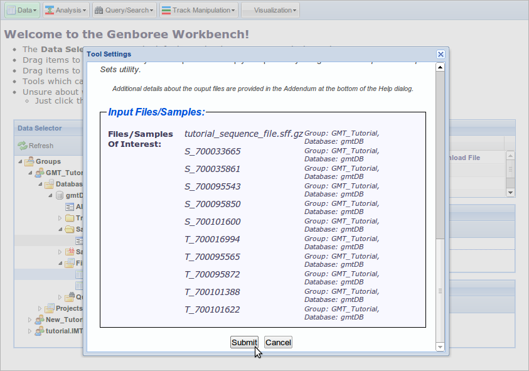Expand the New_Tutor group node
The width and height of the screenshot is (529, 371).
[x=29, y=320]
